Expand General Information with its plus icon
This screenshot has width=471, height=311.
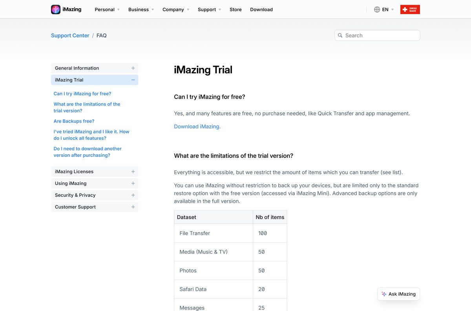[x=133, y=68]
